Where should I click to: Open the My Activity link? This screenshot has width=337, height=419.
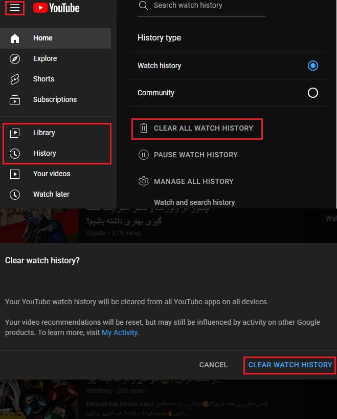pos(120,332)
